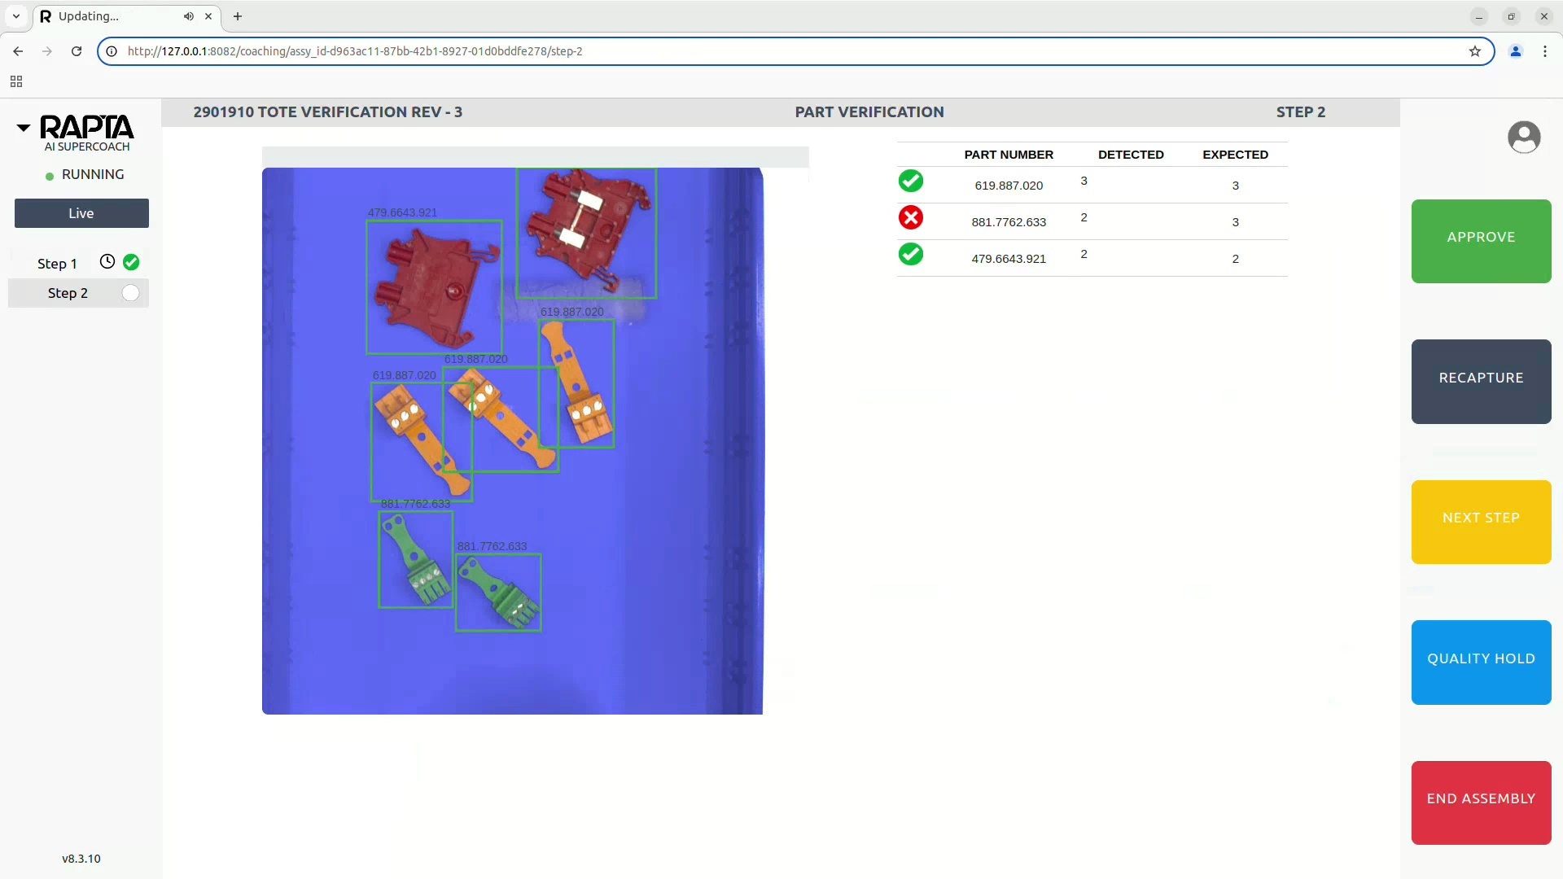
Task: Click green checkmark icon for part 479.6643.921
Action: pos(910,254)
